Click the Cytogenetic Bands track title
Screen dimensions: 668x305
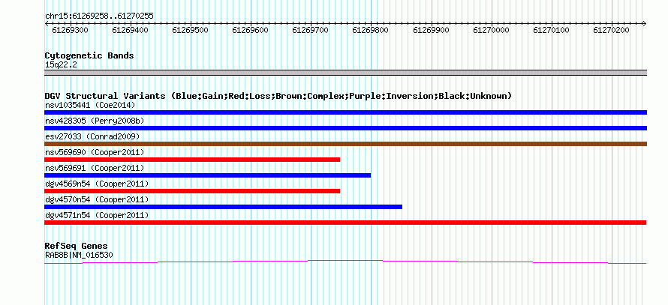[89, 55]
